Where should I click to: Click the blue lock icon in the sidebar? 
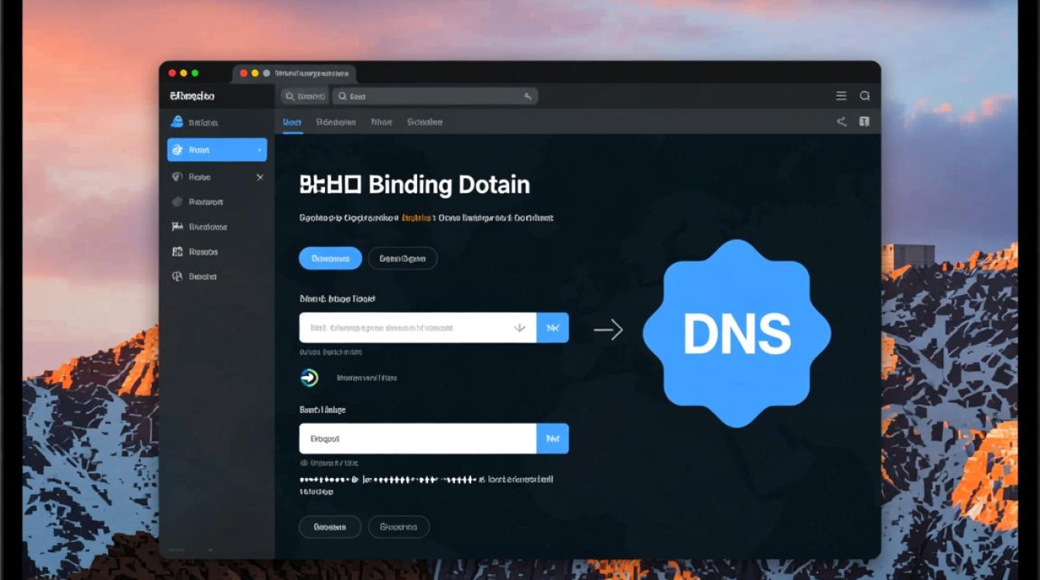[176, 122]
